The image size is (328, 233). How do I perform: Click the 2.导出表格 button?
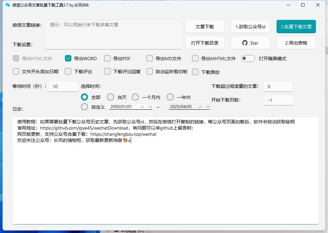296,43
